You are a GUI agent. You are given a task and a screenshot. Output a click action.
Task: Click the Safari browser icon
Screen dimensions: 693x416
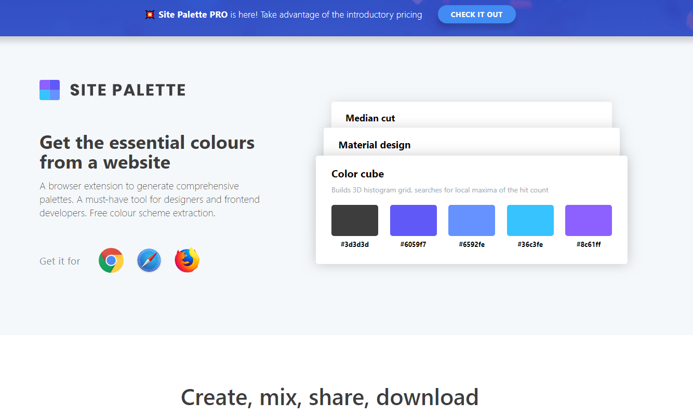149,260
